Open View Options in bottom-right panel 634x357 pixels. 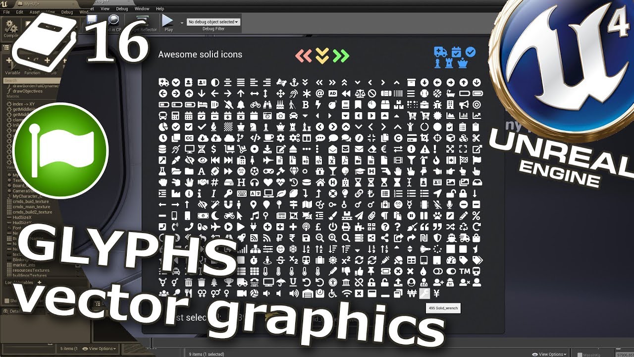(x=548, y=354)
